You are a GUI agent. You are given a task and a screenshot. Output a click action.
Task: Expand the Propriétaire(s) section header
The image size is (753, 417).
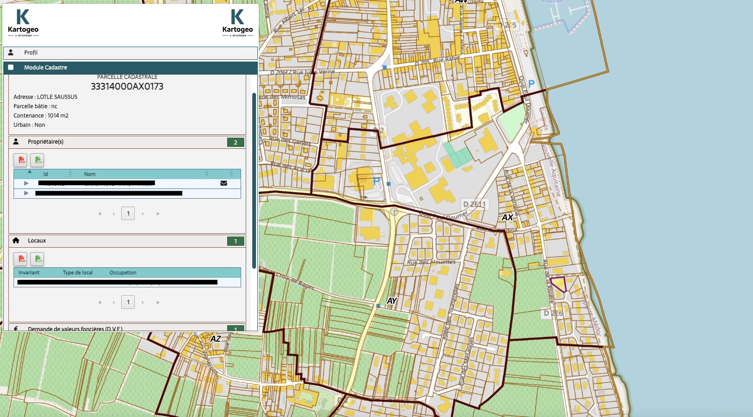coord(127,142)
